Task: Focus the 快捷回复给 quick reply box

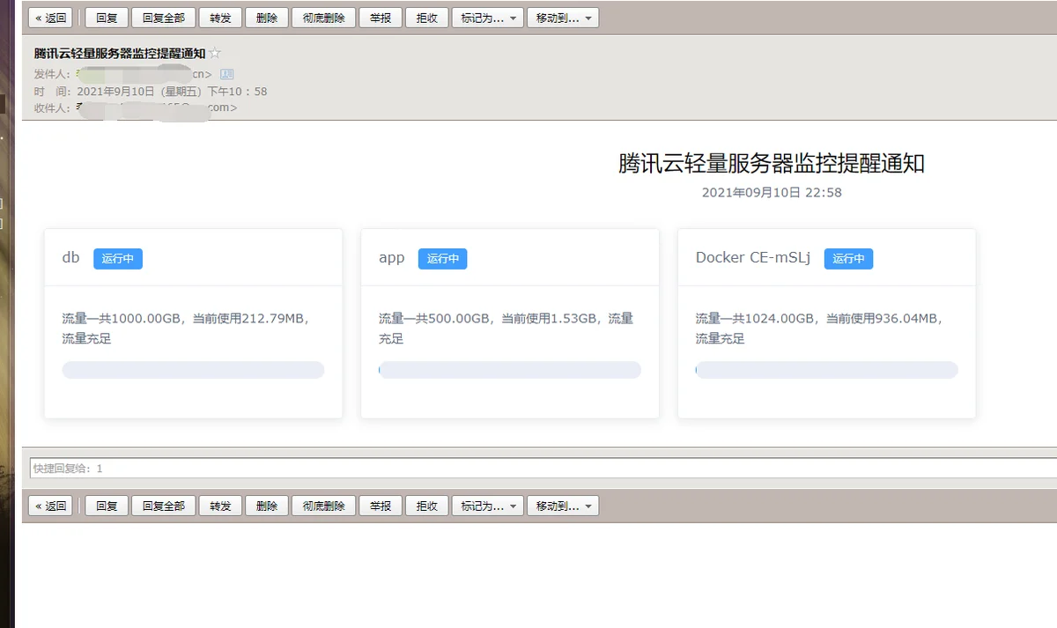Action: pos(543,468)
